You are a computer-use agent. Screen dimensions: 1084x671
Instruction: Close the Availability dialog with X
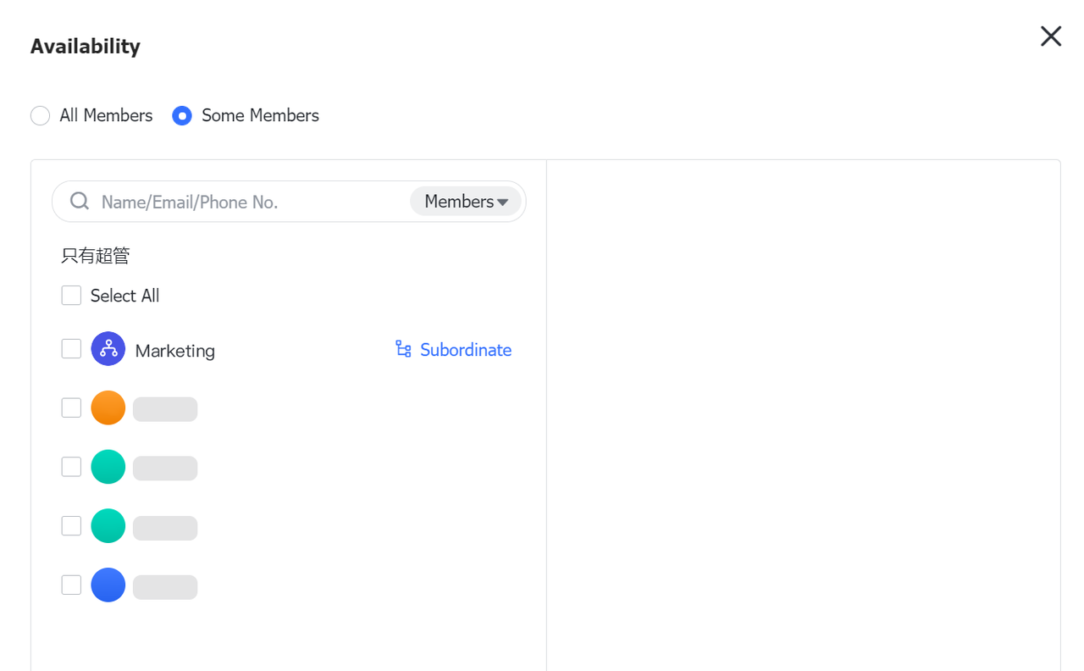click(x=1050, y=36)
